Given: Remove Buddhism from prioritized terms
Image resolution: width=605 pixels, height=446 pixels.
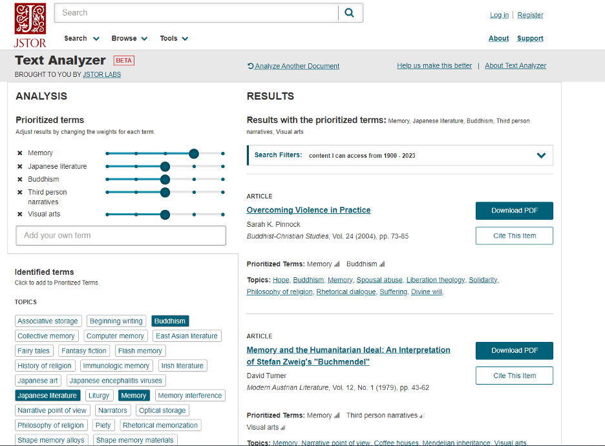Looking at the screenshot, I should 20,180.
